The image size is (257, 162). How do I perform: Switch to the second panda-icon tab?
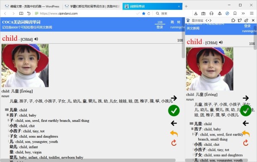pyautogui.click(x=92, y=6)
